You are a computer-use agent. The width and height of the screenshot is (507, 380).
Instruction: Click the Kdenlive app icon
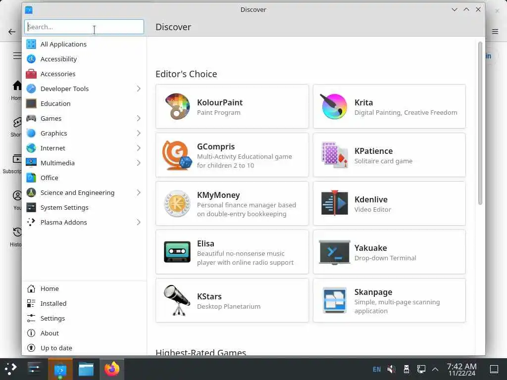tap(334, 203)
